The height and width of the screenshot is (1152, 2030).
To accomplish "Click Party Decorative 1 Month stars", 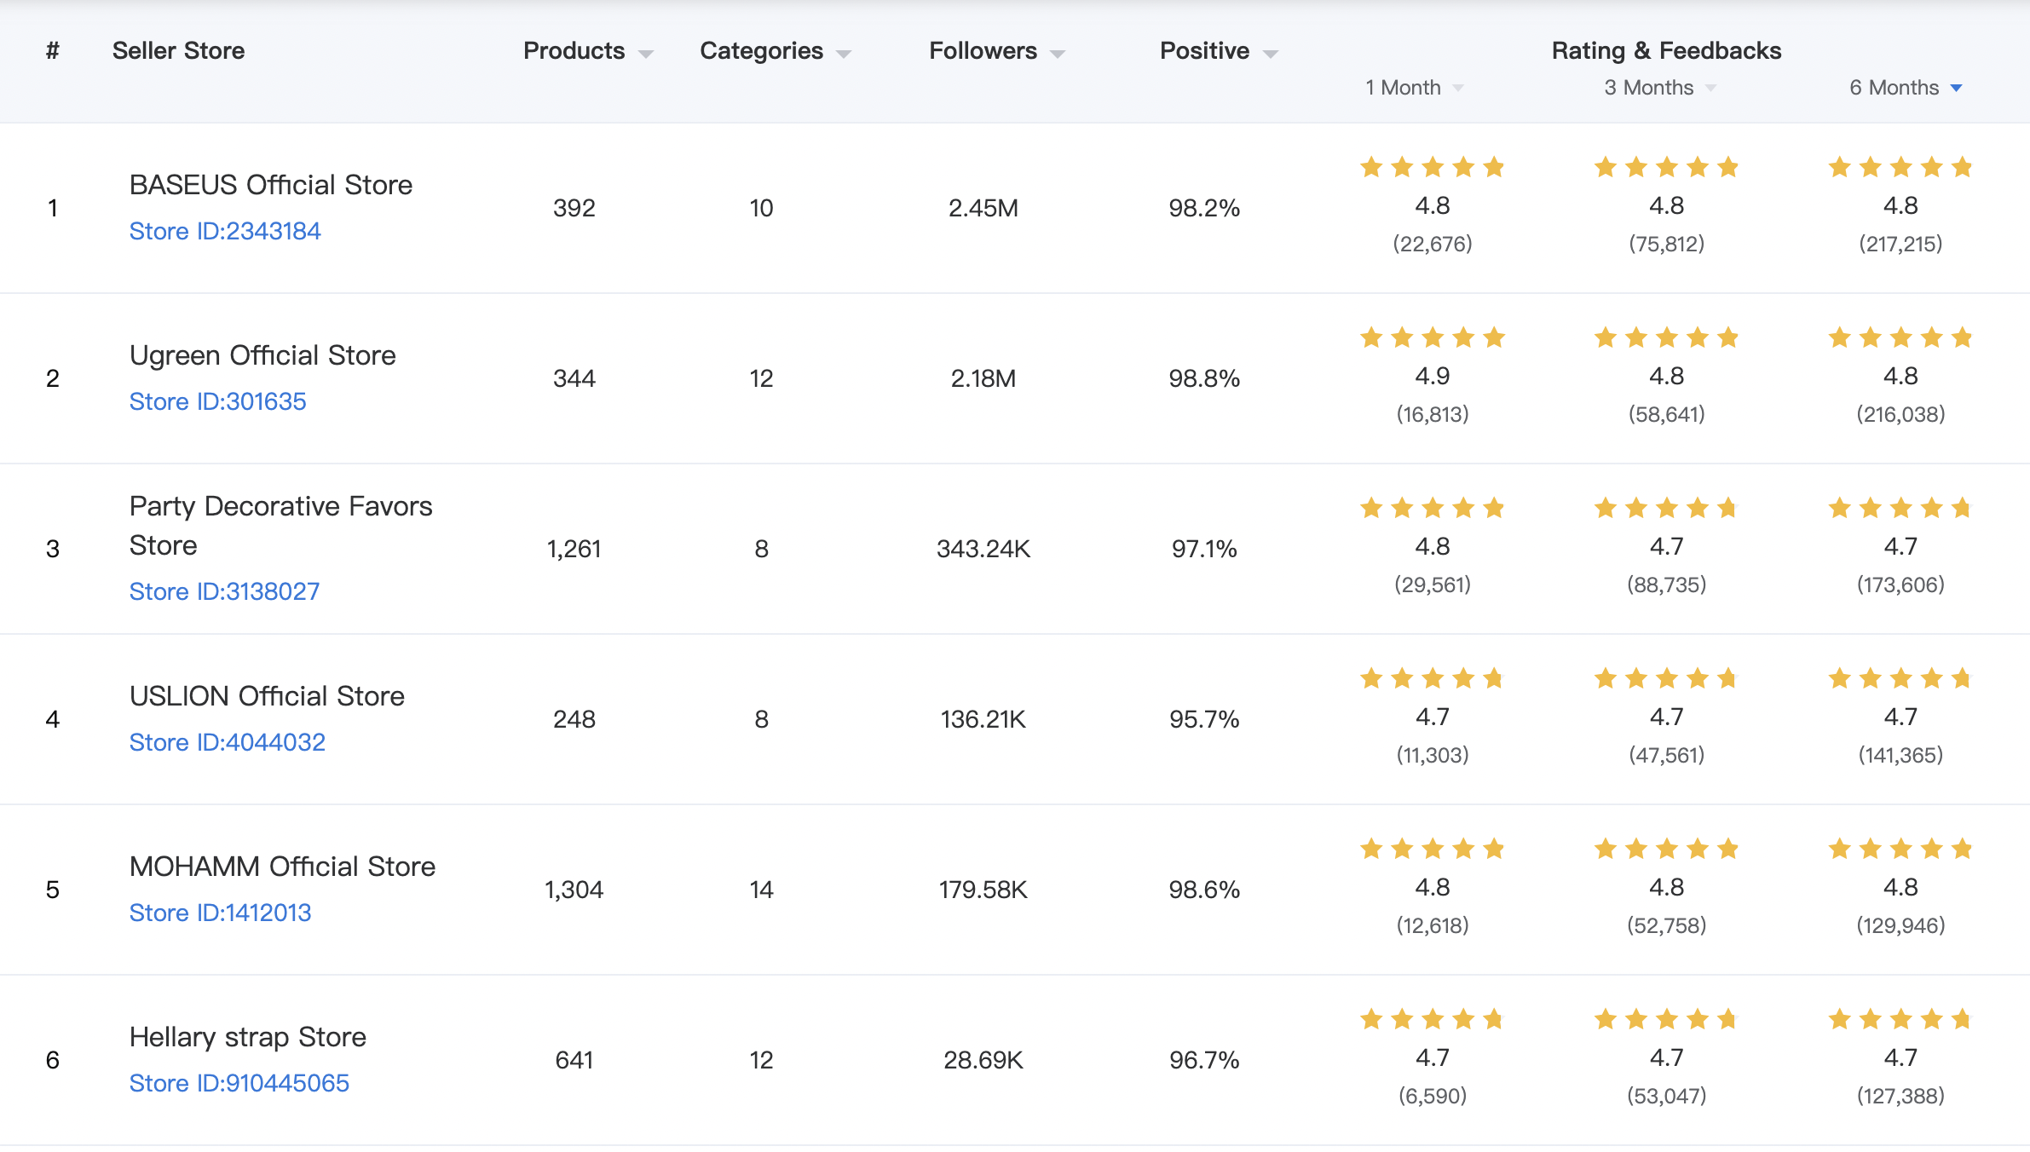I will pyautogui.click(x=1433, y=508).
